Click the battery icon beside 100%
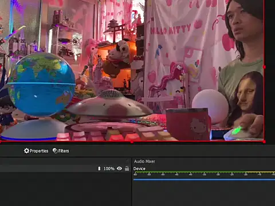 [x=99, y=168]
